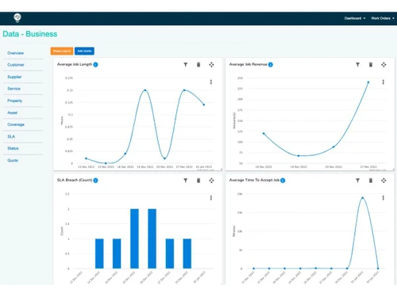Show info for Average Job Revenue
397x297 pixels.
pyautogui.click(x=271, y=64)
